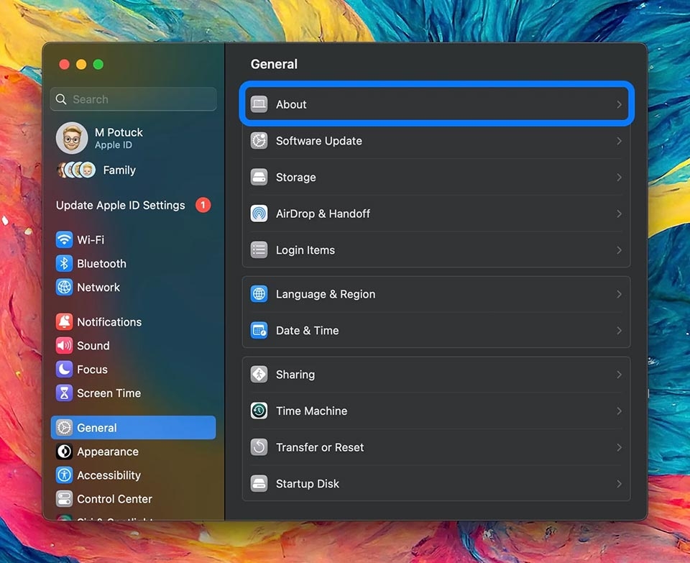Select the Wi-Fi icon in the sidebar
This screenshot has height=563, width=690.
click(63, 239)
